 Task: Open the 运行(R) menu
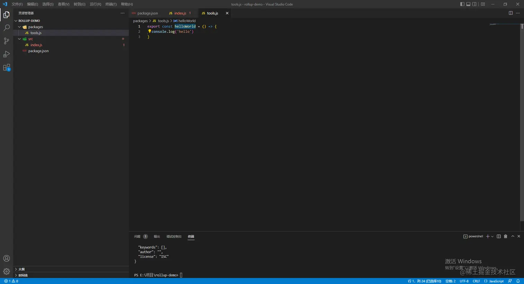coord(95,4)
